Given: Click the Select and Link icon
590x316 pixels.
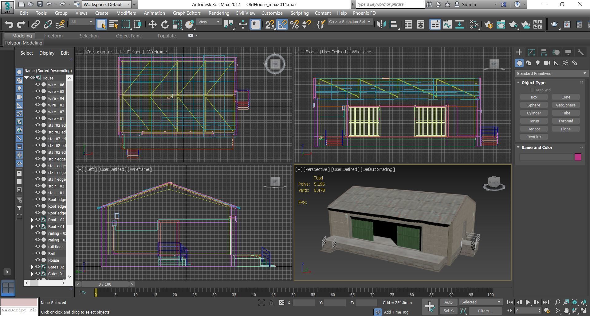Looking at the screenshot, I should pyautogui.click(x=36, y=24).
